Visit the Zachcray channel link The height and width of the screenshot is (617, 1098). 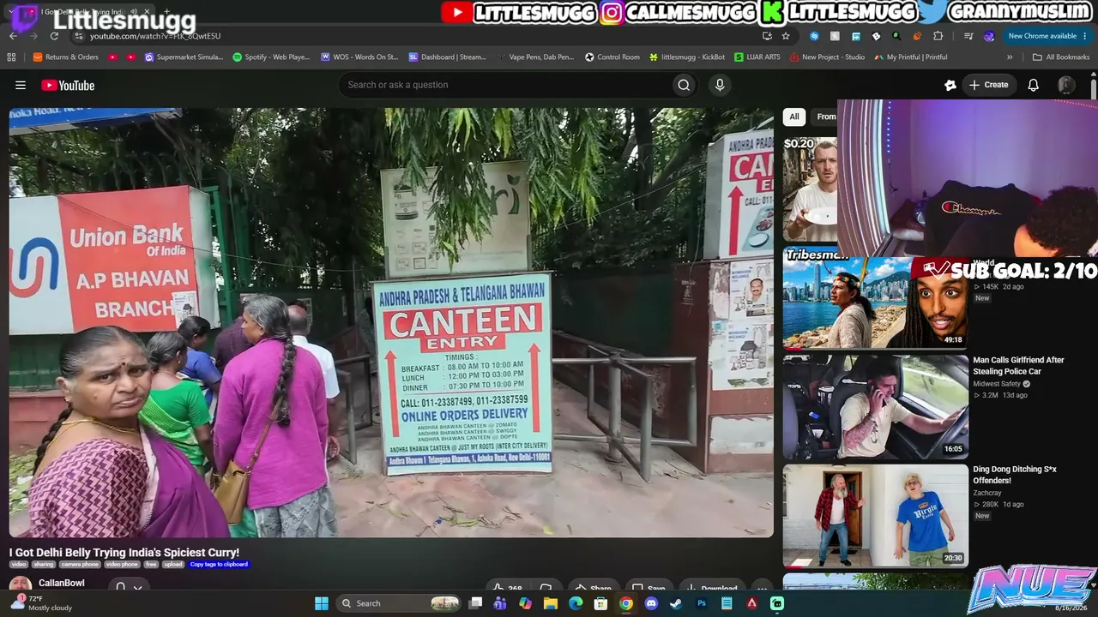tap(987, 493)
